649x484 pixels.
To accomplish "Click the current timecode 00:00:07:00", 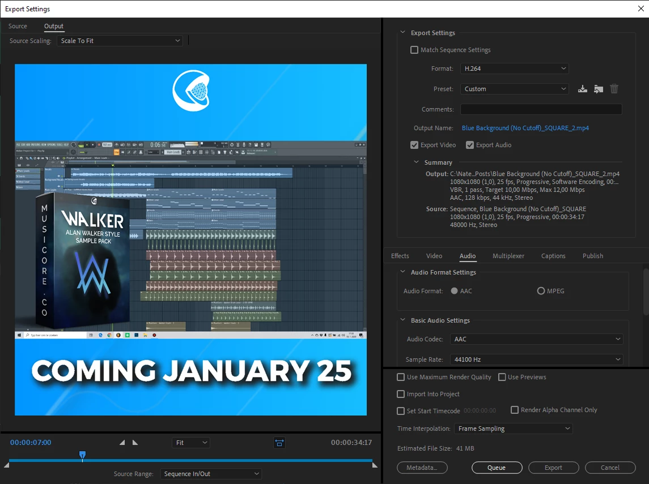I will pyautogui.click(x=31, y=442).
